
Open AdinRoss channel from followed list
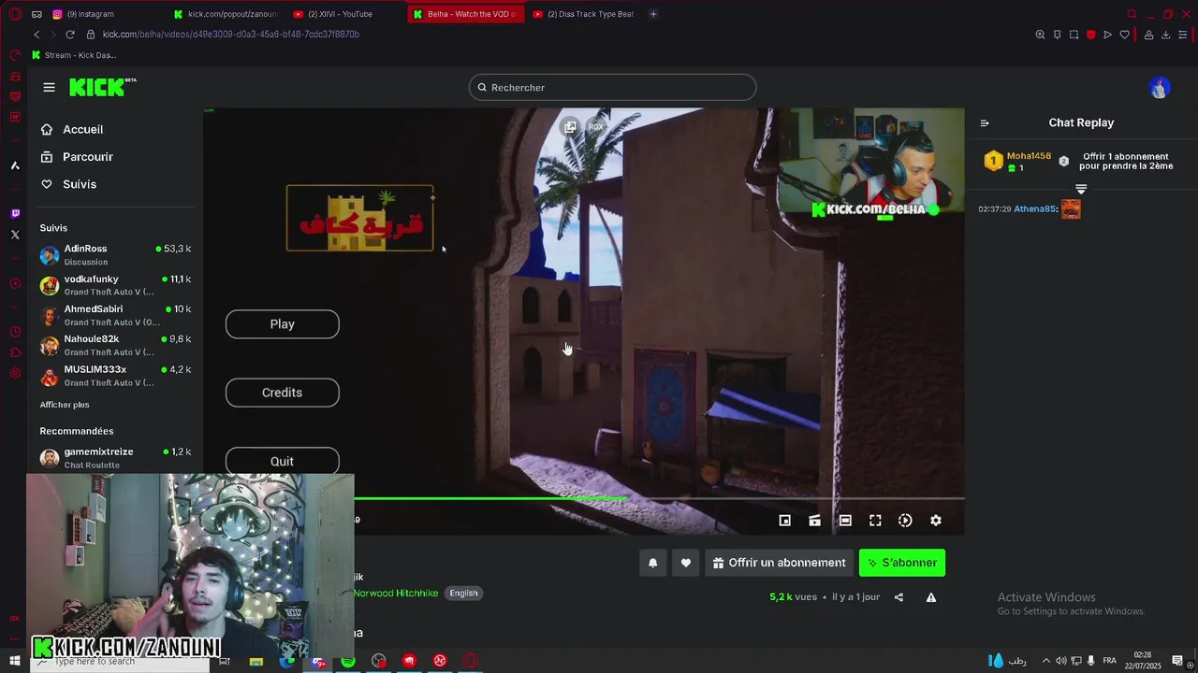tap(115, 255)
